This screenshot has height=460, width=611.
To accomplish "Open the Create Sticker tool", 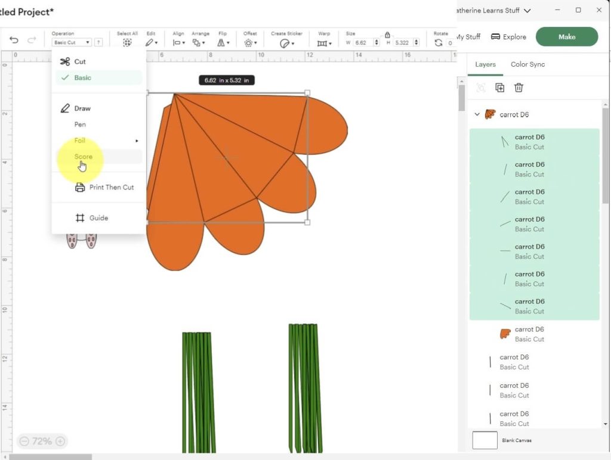I will pos(287,43).
